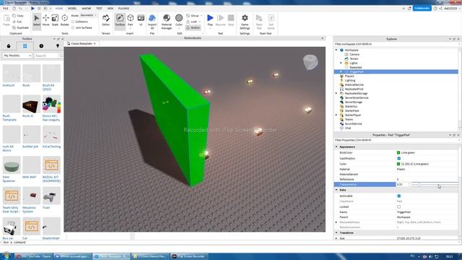462x260 pixels.
Task: Expand StarterPlayer node
Action: 336,115
